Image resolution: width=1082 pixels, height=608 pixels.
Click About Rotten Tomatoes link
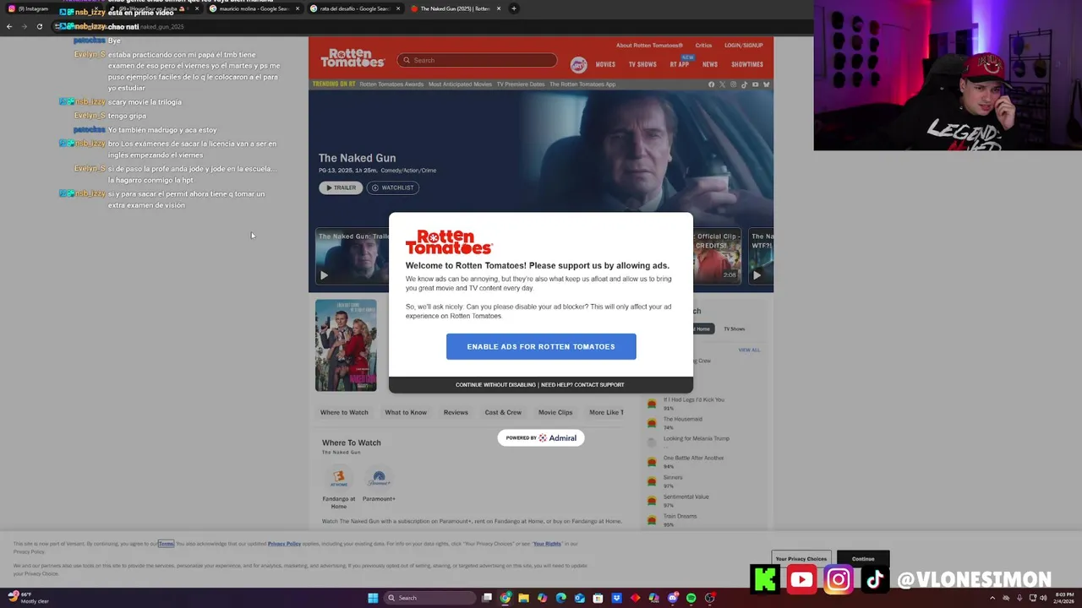pyautogui.click(x=649, y=46)
